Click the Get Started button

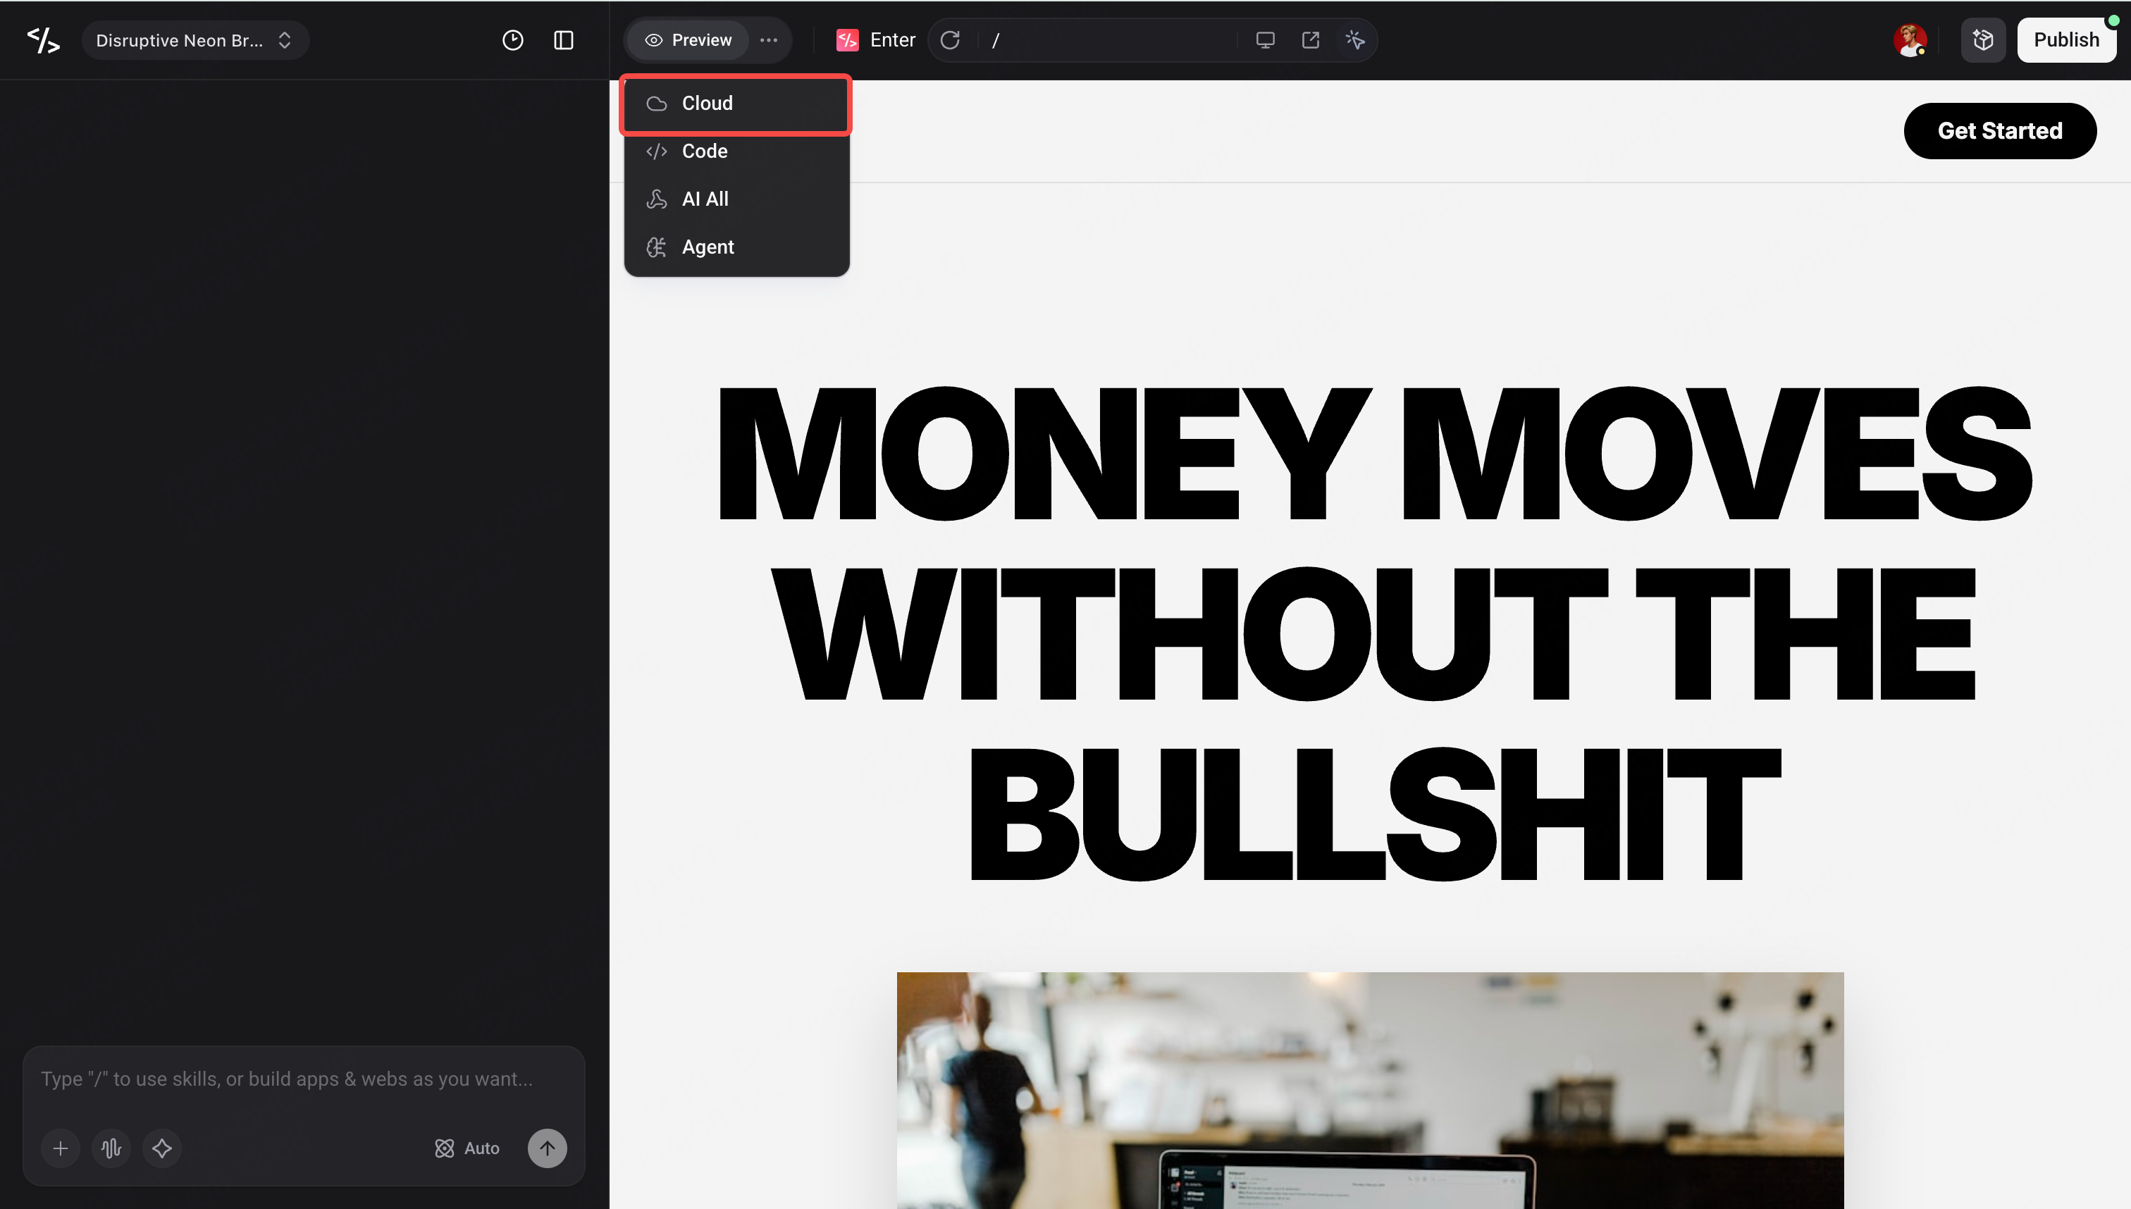(x=2000, y=131)
